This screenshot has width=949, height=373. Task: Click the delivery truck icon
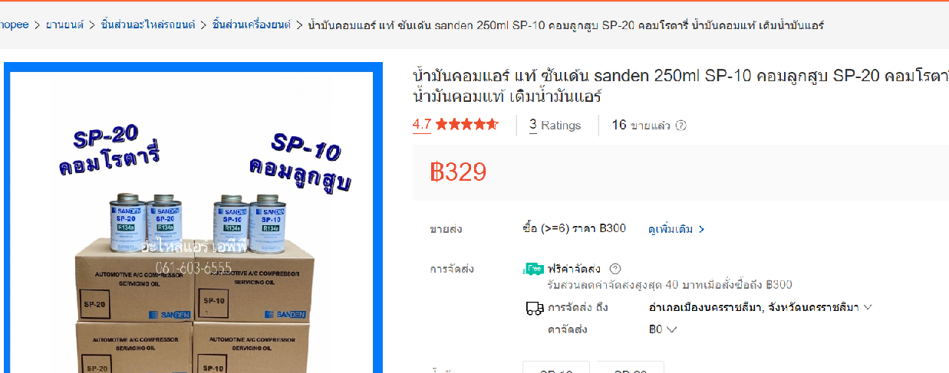click(534, 308)
